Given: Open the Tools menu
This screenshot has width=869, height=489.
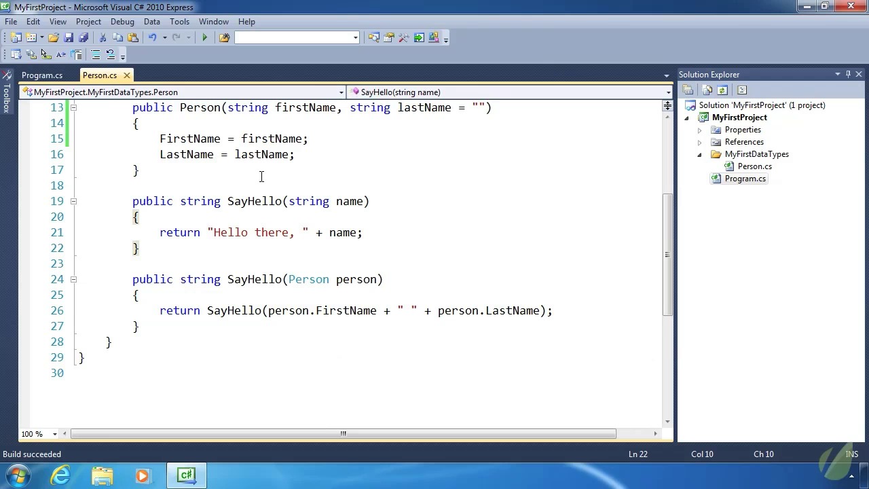Looking at the screenshot, I should click(179, 22).
